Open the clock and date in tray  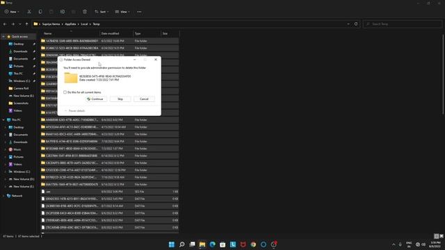(435, 244)
